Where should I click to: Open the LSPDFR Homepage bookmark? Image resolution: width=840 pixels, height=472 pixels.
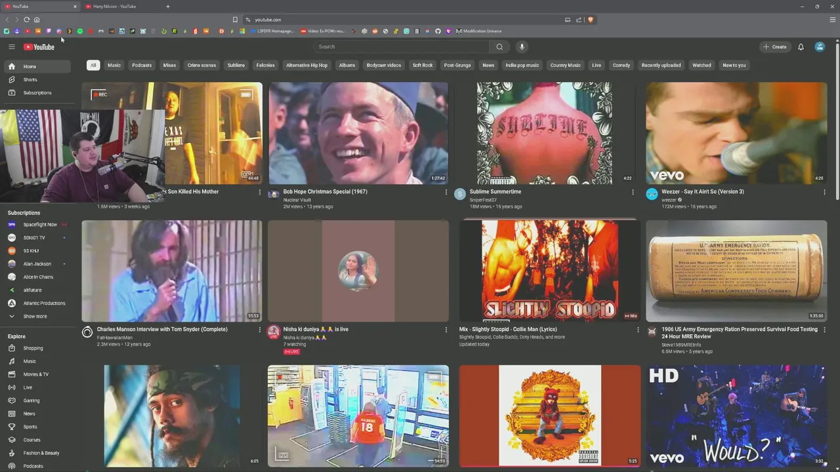(x=272, y=31)
